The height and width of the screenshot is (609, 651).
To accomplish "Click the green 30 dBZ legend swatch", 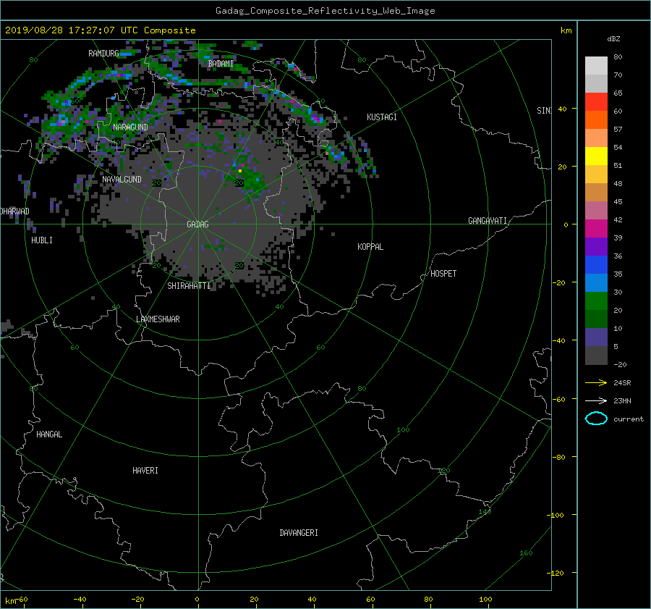I will pyautogui.click(x=596, y=301).
